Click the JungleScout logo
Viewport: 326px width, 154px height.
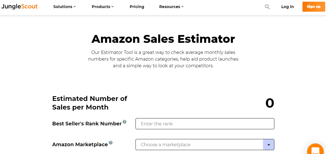pos(19,6)
